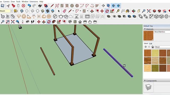Switch to the Edit materials tab
Image resolution: width=170 pixels, height=95 pixels.
[x=151, y=44]
